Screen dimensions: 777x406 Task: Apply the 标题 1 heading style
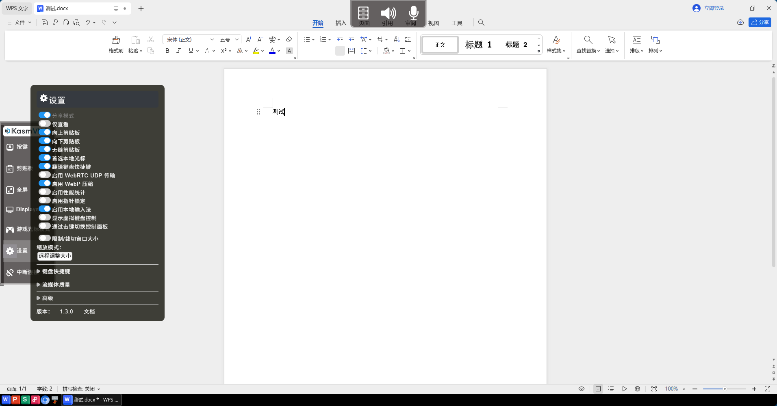tap(478, 45)
